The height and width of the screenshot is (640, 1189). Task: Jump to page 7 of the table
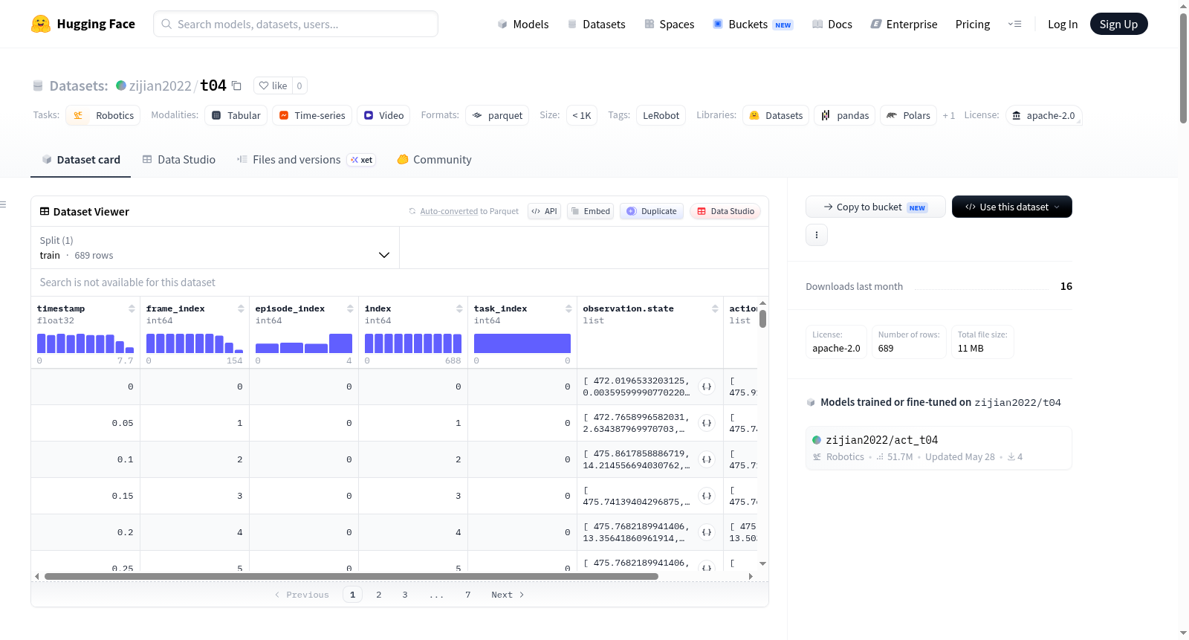pos(468,595)
